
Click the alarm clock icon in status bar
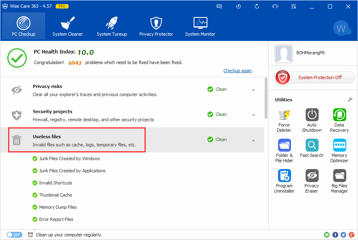click(x=30, y=235)
